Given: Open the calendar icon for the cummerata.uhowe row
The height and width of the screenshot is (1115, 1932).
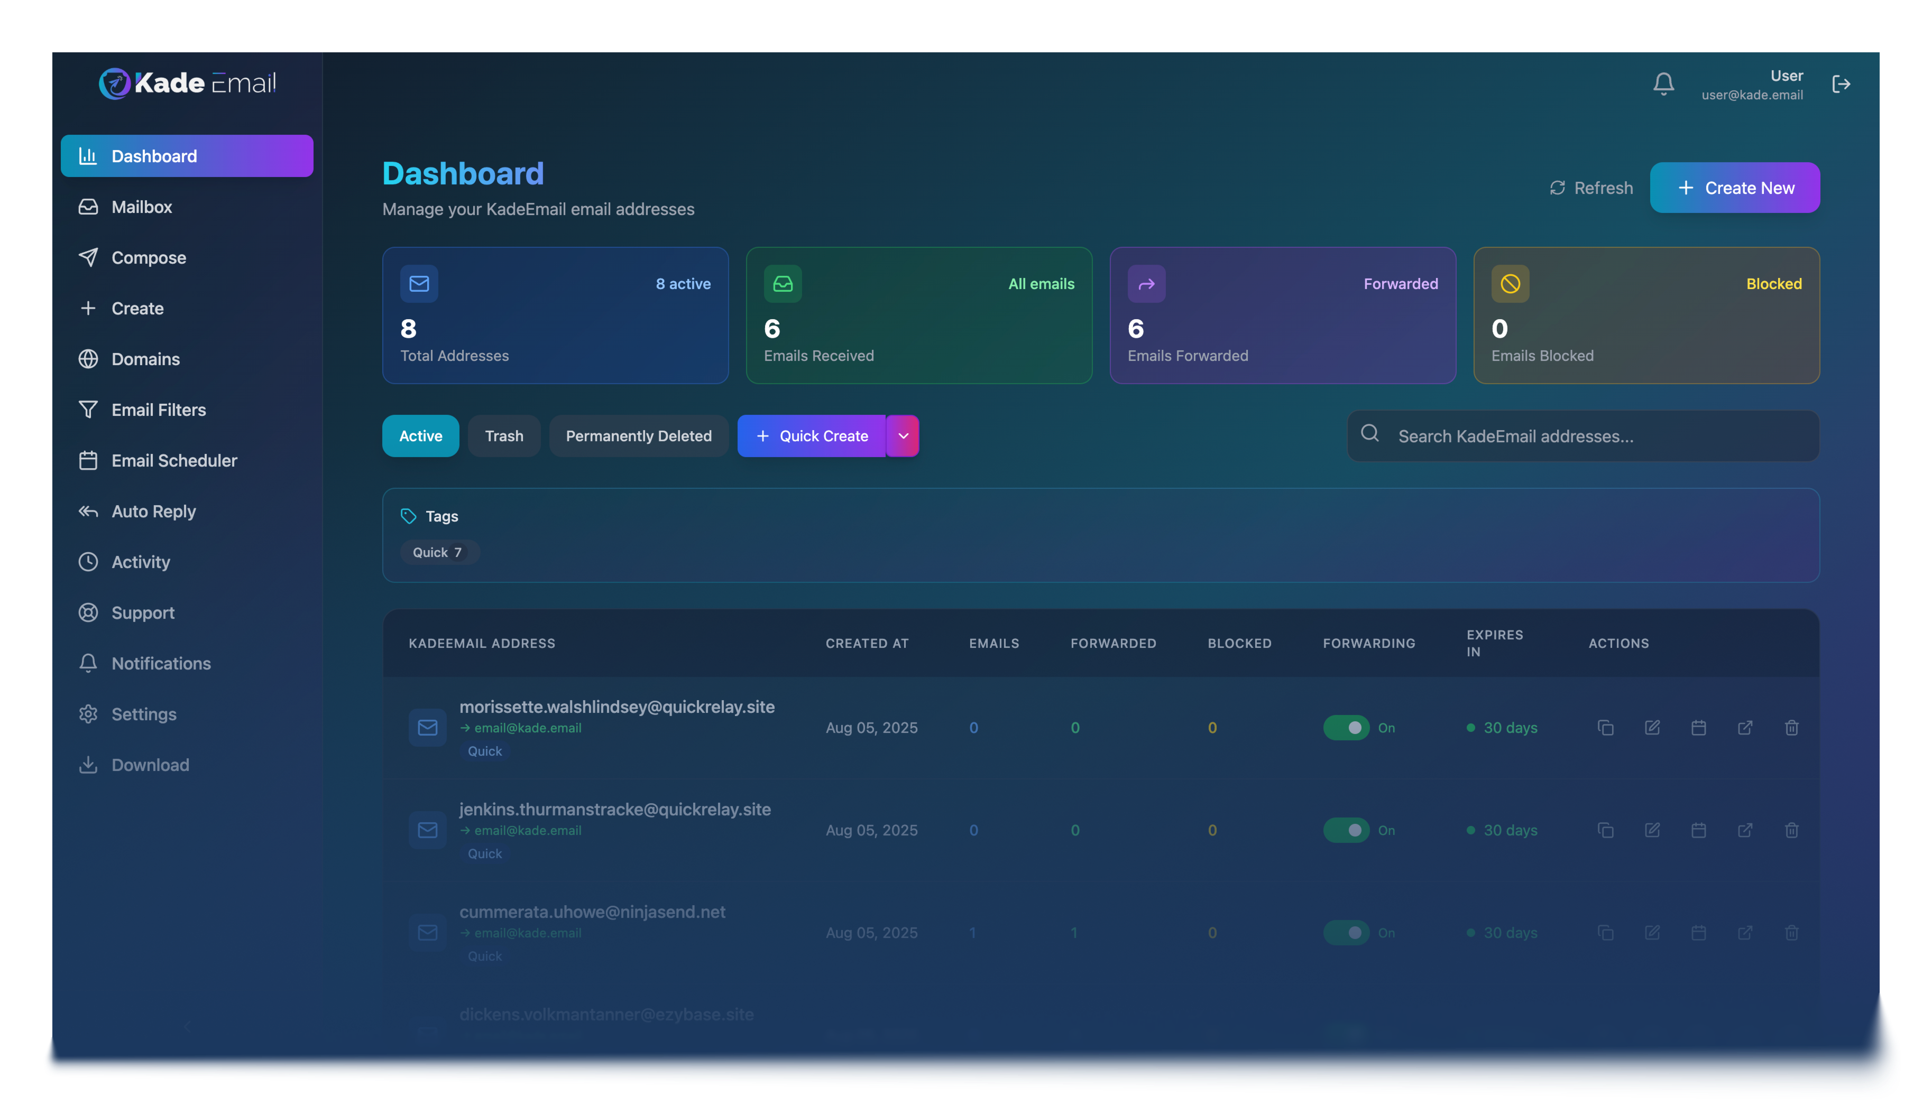Looking at the screenshot, I should [1698, 933].
